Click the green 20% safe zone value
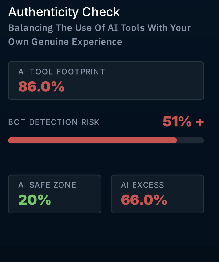 pyautogui.click(x=35, y=200)
